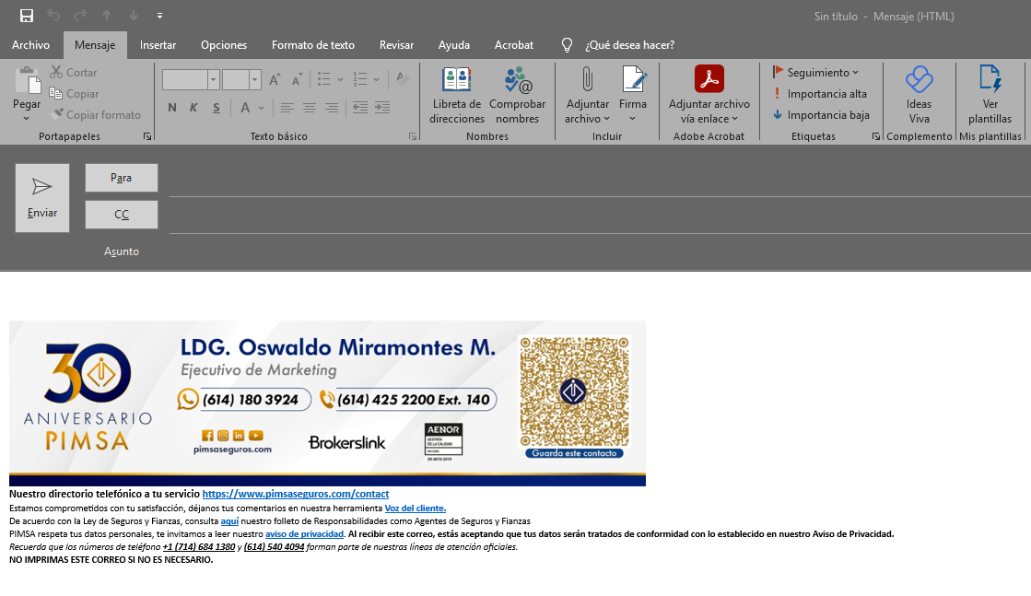Open Libreta de direcciones
This screenshot has height=596, width=1031.
(x=456, y=95)
